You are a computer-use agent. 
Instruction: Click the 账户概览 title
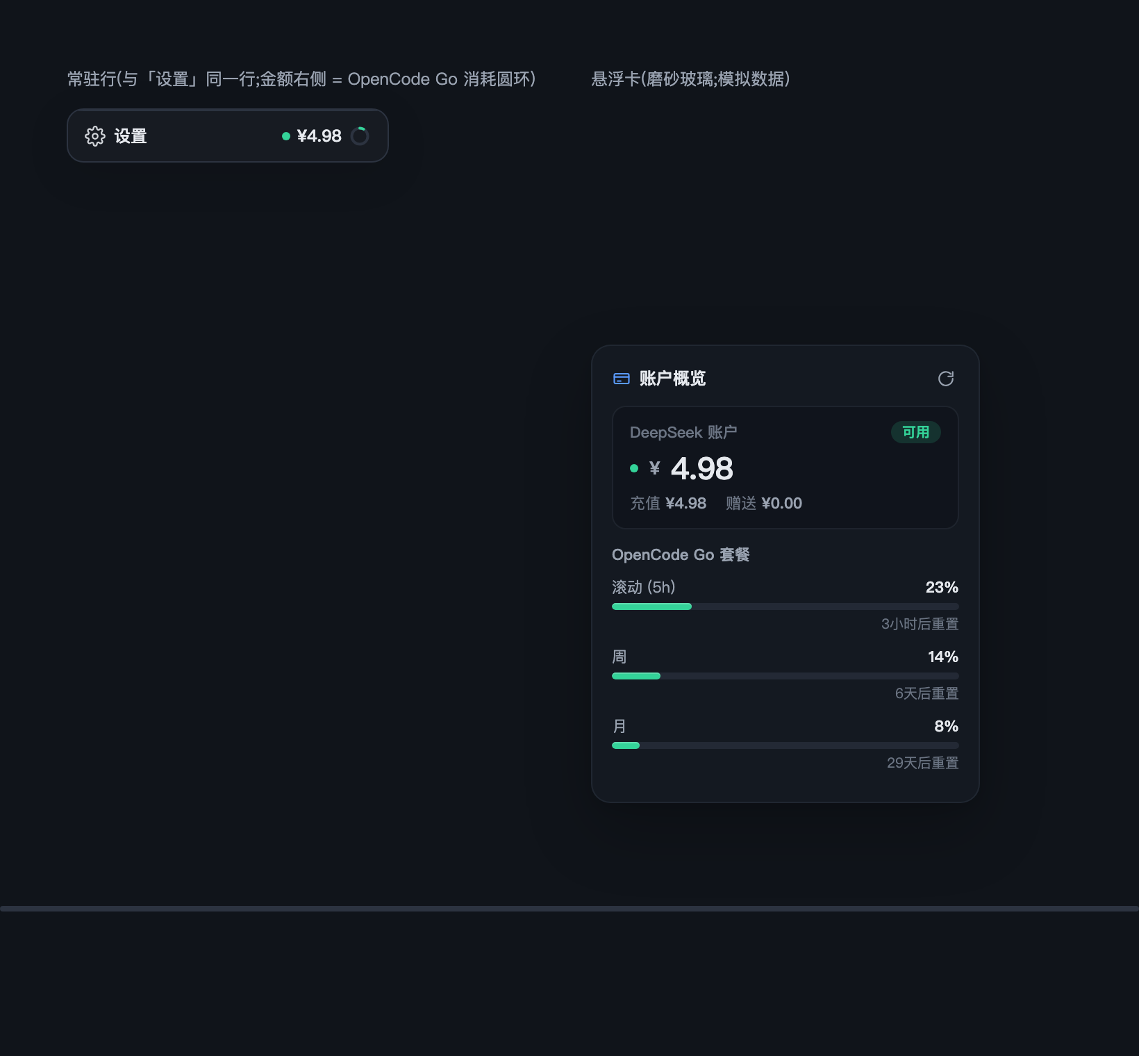click(672, 379)
